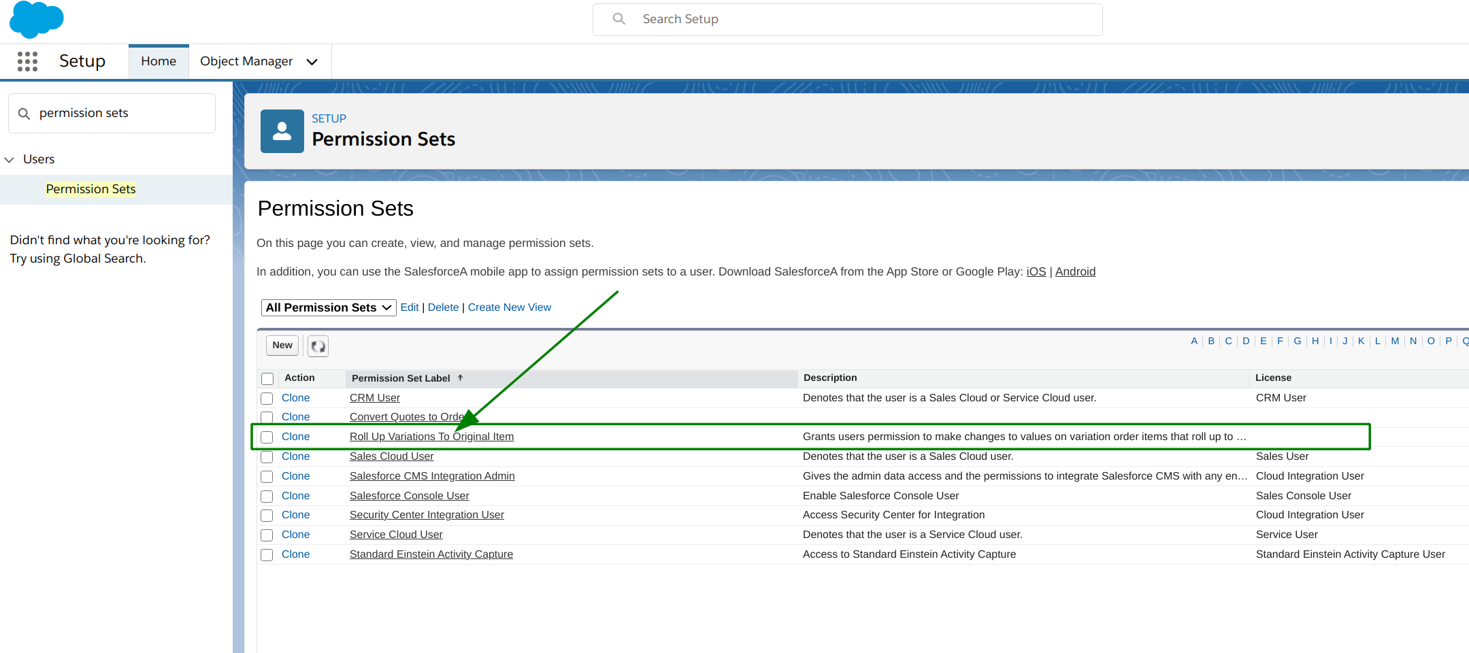
Task: Filter list by letter M
Action: (1395, 341)
